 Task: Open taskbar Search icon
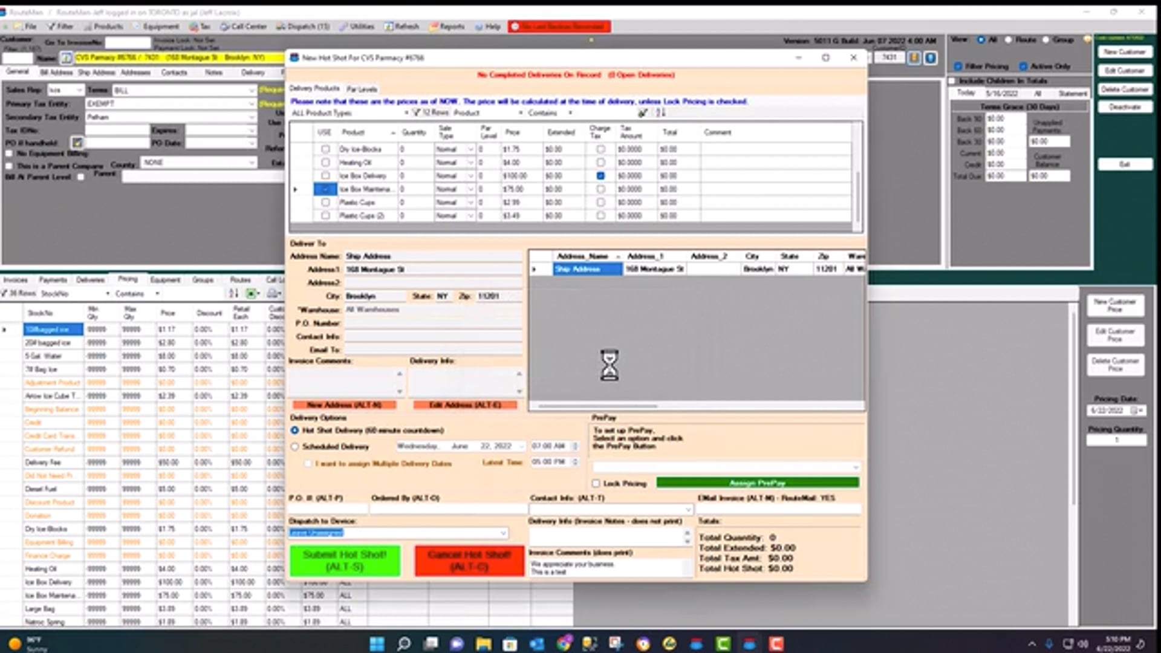pos(404,643)
